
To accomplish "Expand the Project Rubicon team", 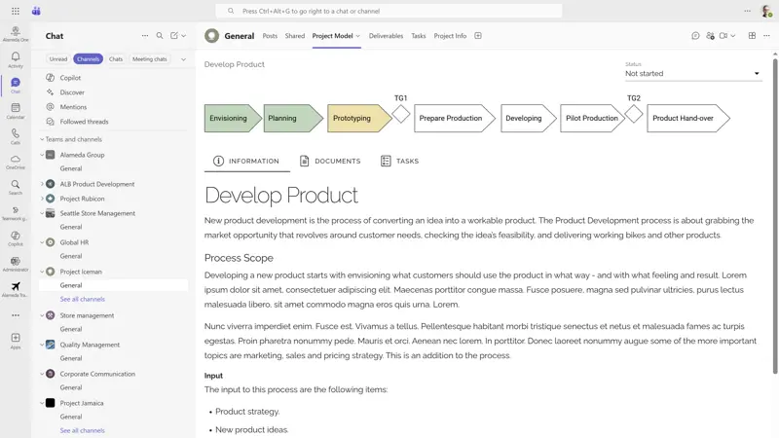I will tap(42, 199).
